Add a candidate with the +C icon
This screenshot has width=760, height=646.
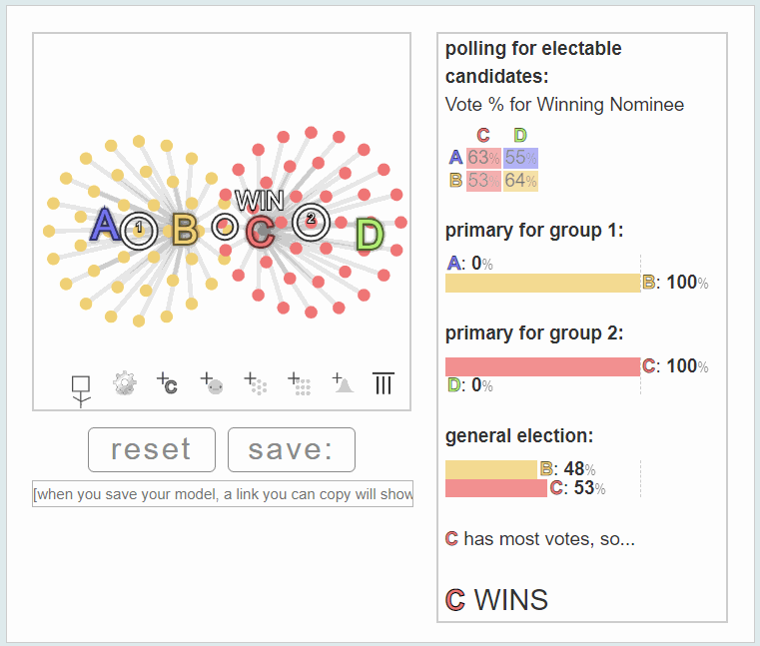coord(167,383)
